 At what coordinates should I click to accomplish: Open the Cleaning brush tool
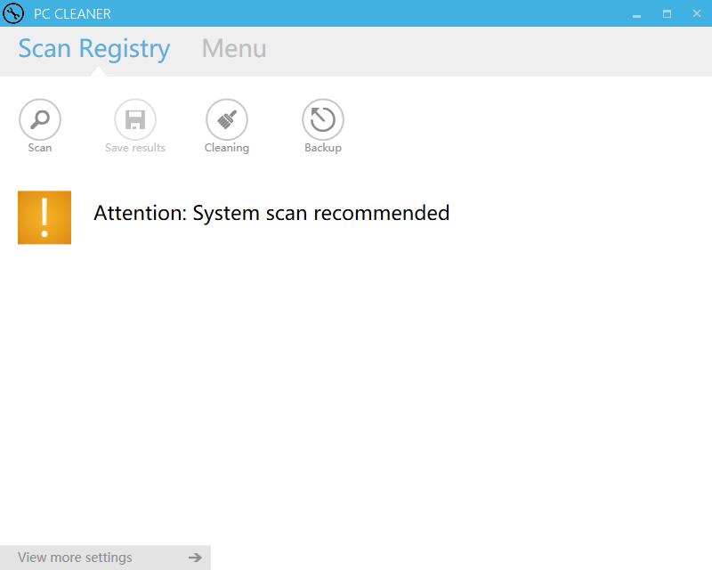coord(227,119)
